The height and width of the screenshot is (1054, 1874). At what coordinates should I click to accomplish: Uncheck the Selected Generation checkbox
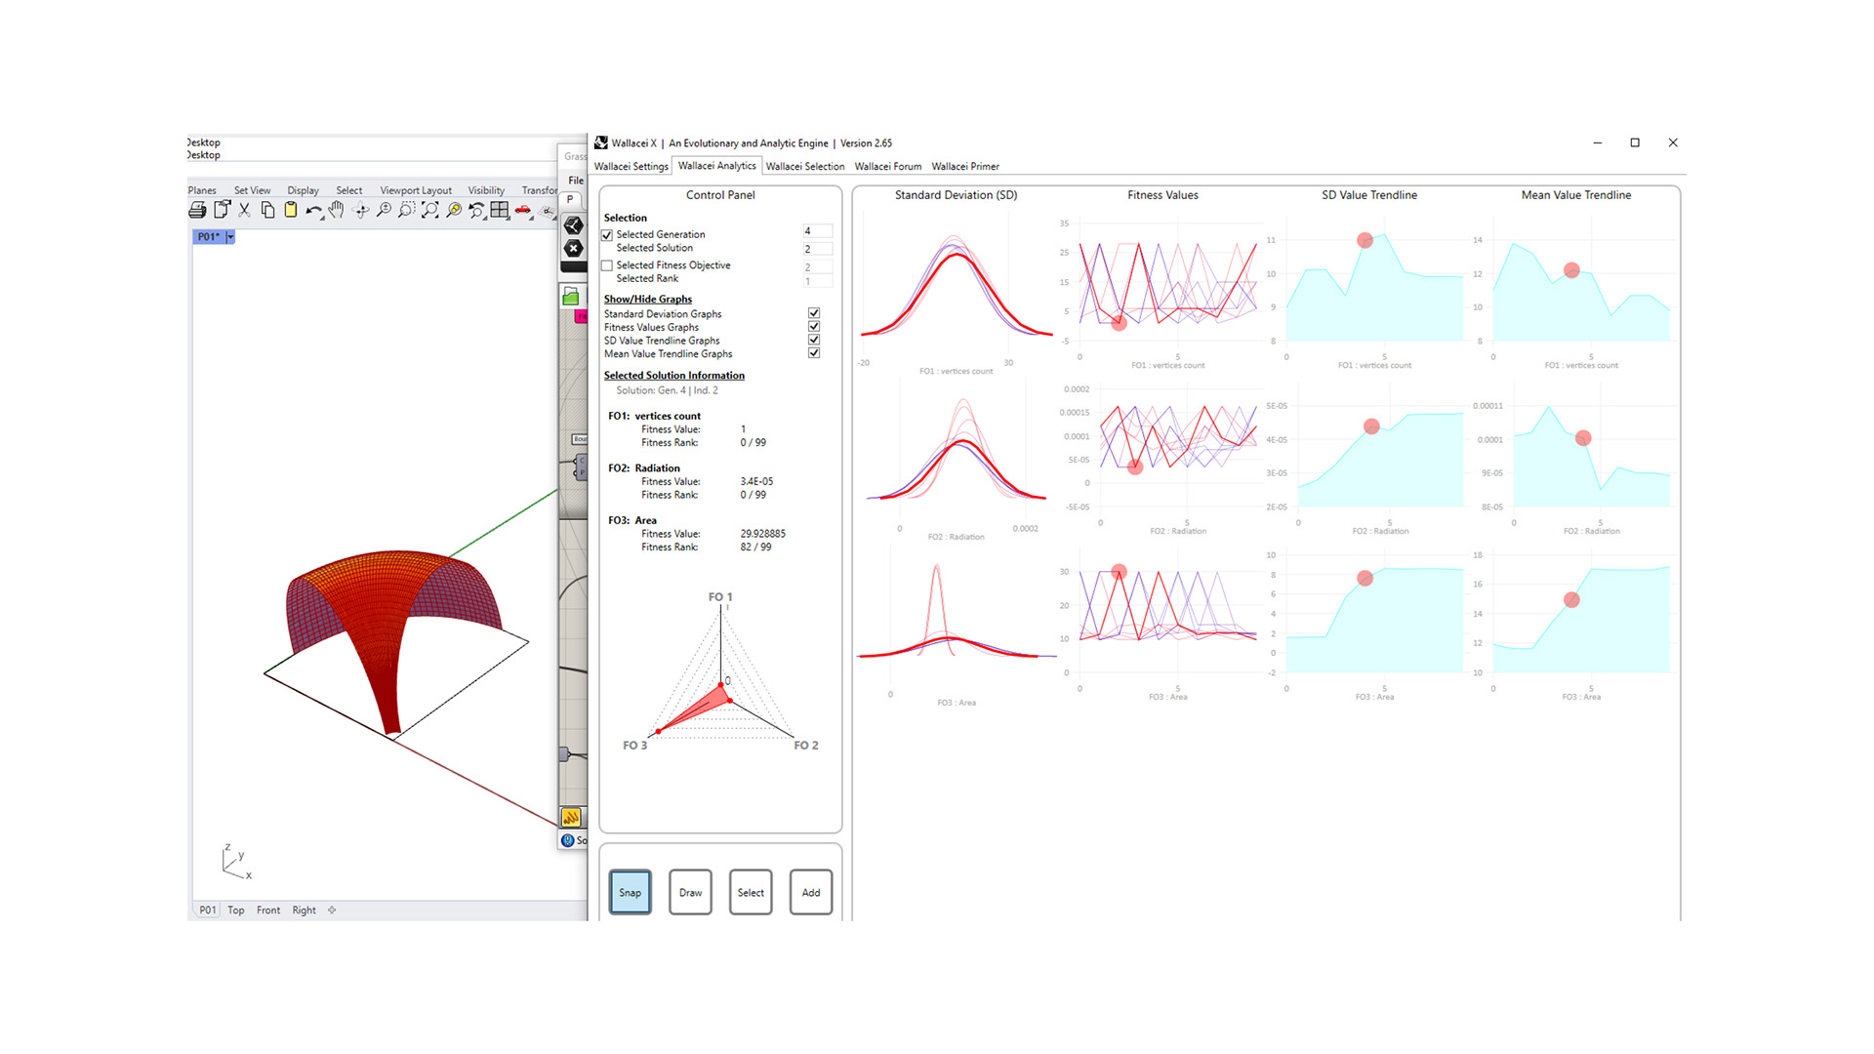(607, 235)
